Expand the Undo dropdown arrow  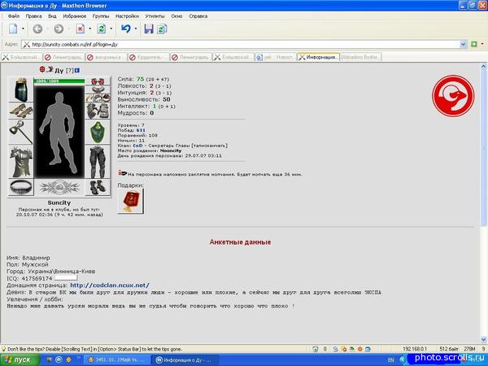136,29
